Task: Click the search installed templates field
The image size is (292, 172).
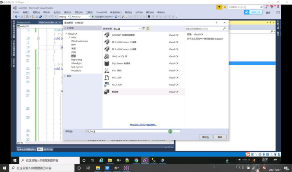Action: (x=204, y=28)
